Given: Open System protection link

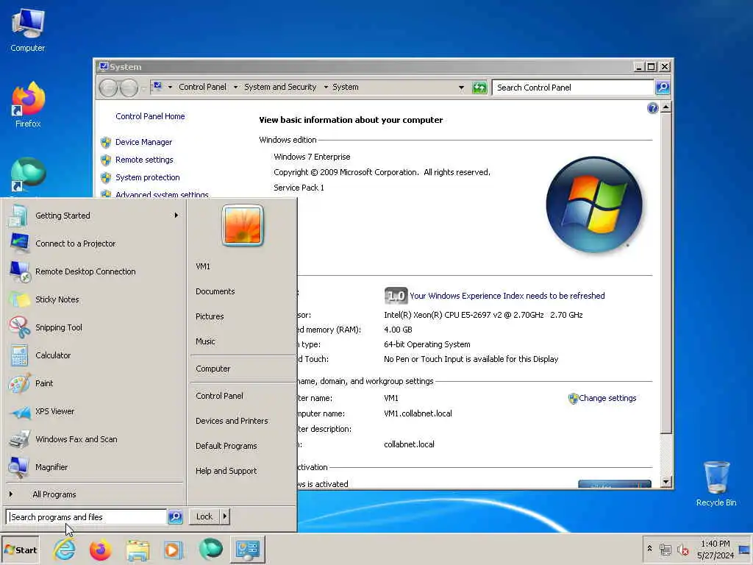Looking at the screenshot, I should 147,177.
